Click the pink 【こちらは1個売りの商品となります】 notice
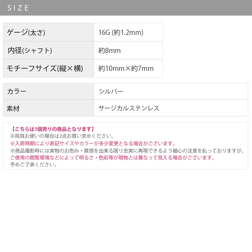The width and height of the screenshot is (252, 252). 53,129
